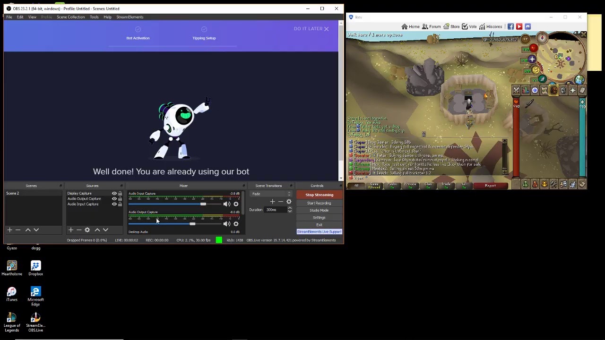Open the Home link in Ikov toolbar
The height and width of the screenshot is (340, 605).
[x=410, y=27]
